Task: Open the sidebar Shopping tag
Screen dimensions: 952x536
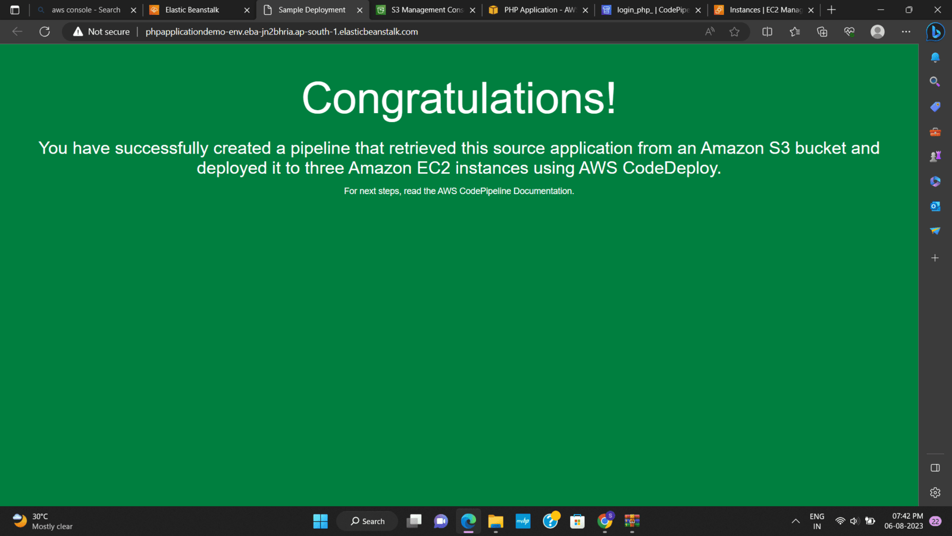Action: pos(935,107)
